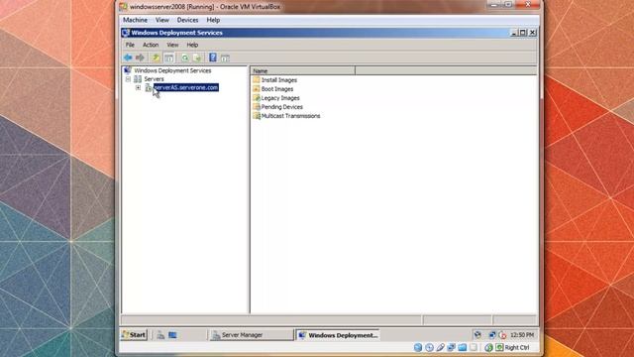
Task: Click the VirtualBox host key keyboard indicator icon
Action: [x=499, y=347]
